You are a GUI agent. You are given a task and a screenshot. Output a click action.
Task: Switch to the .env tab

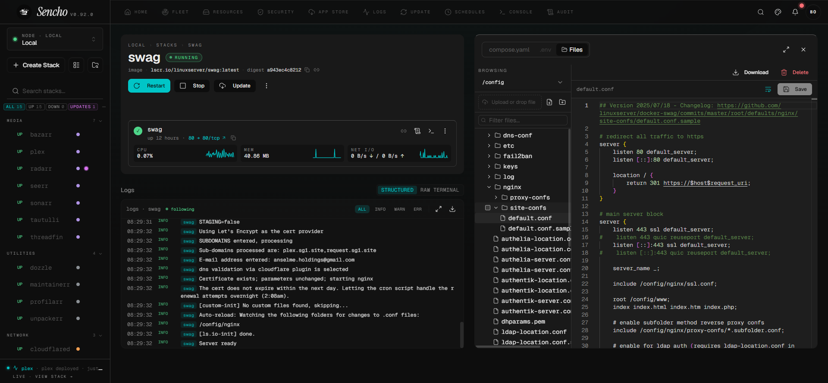(546, 50)
